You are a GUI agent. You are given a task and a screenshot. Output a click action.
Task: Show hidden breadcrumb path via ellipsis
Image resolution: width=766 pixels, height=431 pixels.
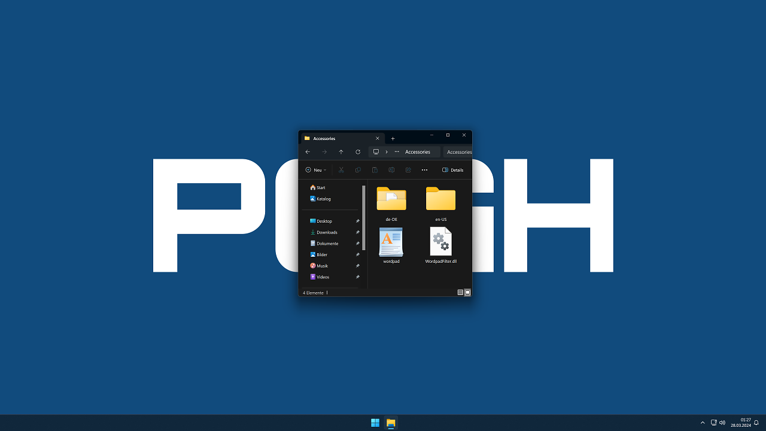pos(397,152)
